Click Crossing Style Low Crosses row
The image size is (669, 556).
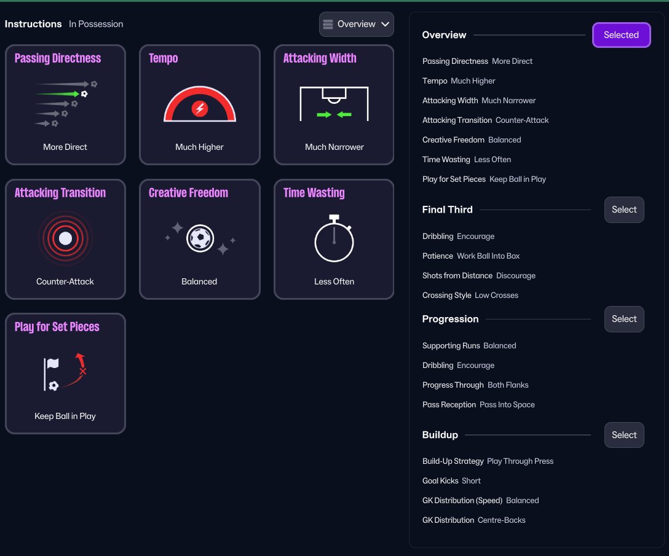470,295
